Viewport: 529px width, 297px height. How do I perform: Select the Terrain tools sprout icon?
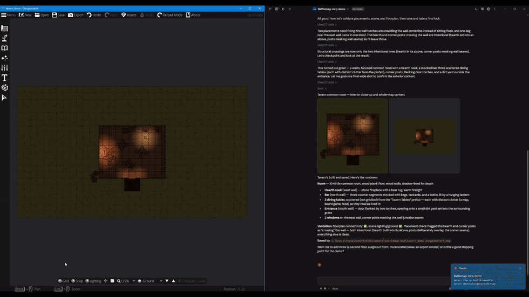point(5,38)
